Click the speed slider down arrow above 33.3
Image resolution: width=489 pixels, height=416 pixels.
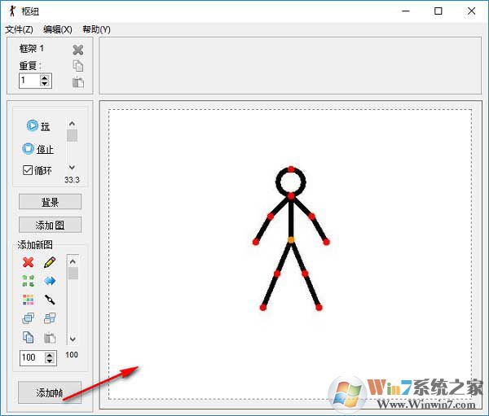click(x=72, y=168)
